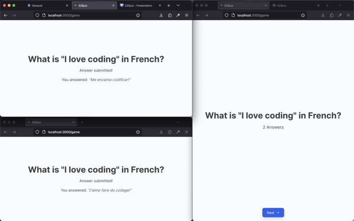
Task: Open hamburger menu in bottom-left window
Action: [x=187, y=132]
